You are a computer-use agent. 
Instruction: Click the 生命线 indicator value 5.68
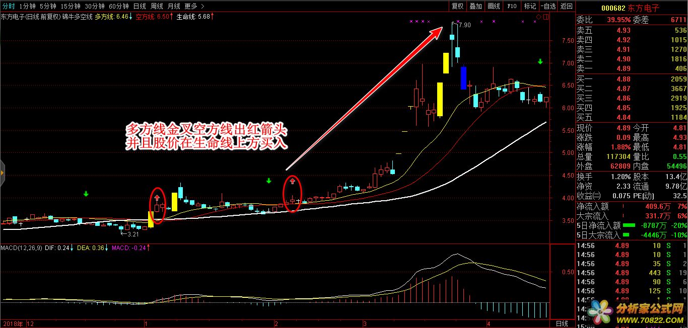point(204,17)
